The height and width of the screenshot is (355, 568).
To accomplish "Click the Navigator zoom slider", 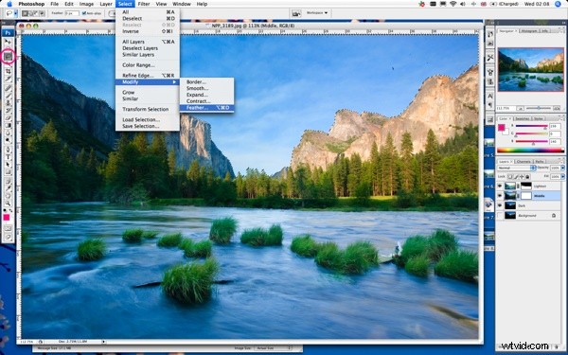I will (539, 108).
